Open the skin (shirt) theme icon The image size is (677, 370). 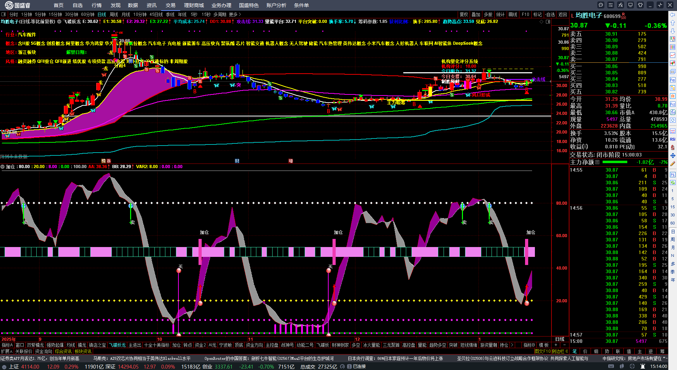tap(640, 5)
